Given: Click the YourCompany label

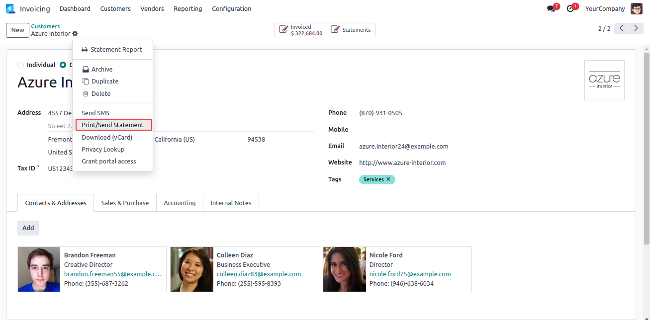Looking at the screenshot, I should coord(605,8).
